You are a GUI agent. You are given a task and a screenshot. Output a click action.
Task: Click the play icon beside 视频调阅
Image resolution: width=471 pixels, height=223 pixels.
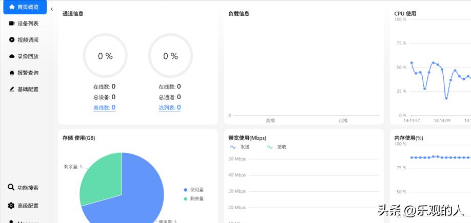coord(12,40)
